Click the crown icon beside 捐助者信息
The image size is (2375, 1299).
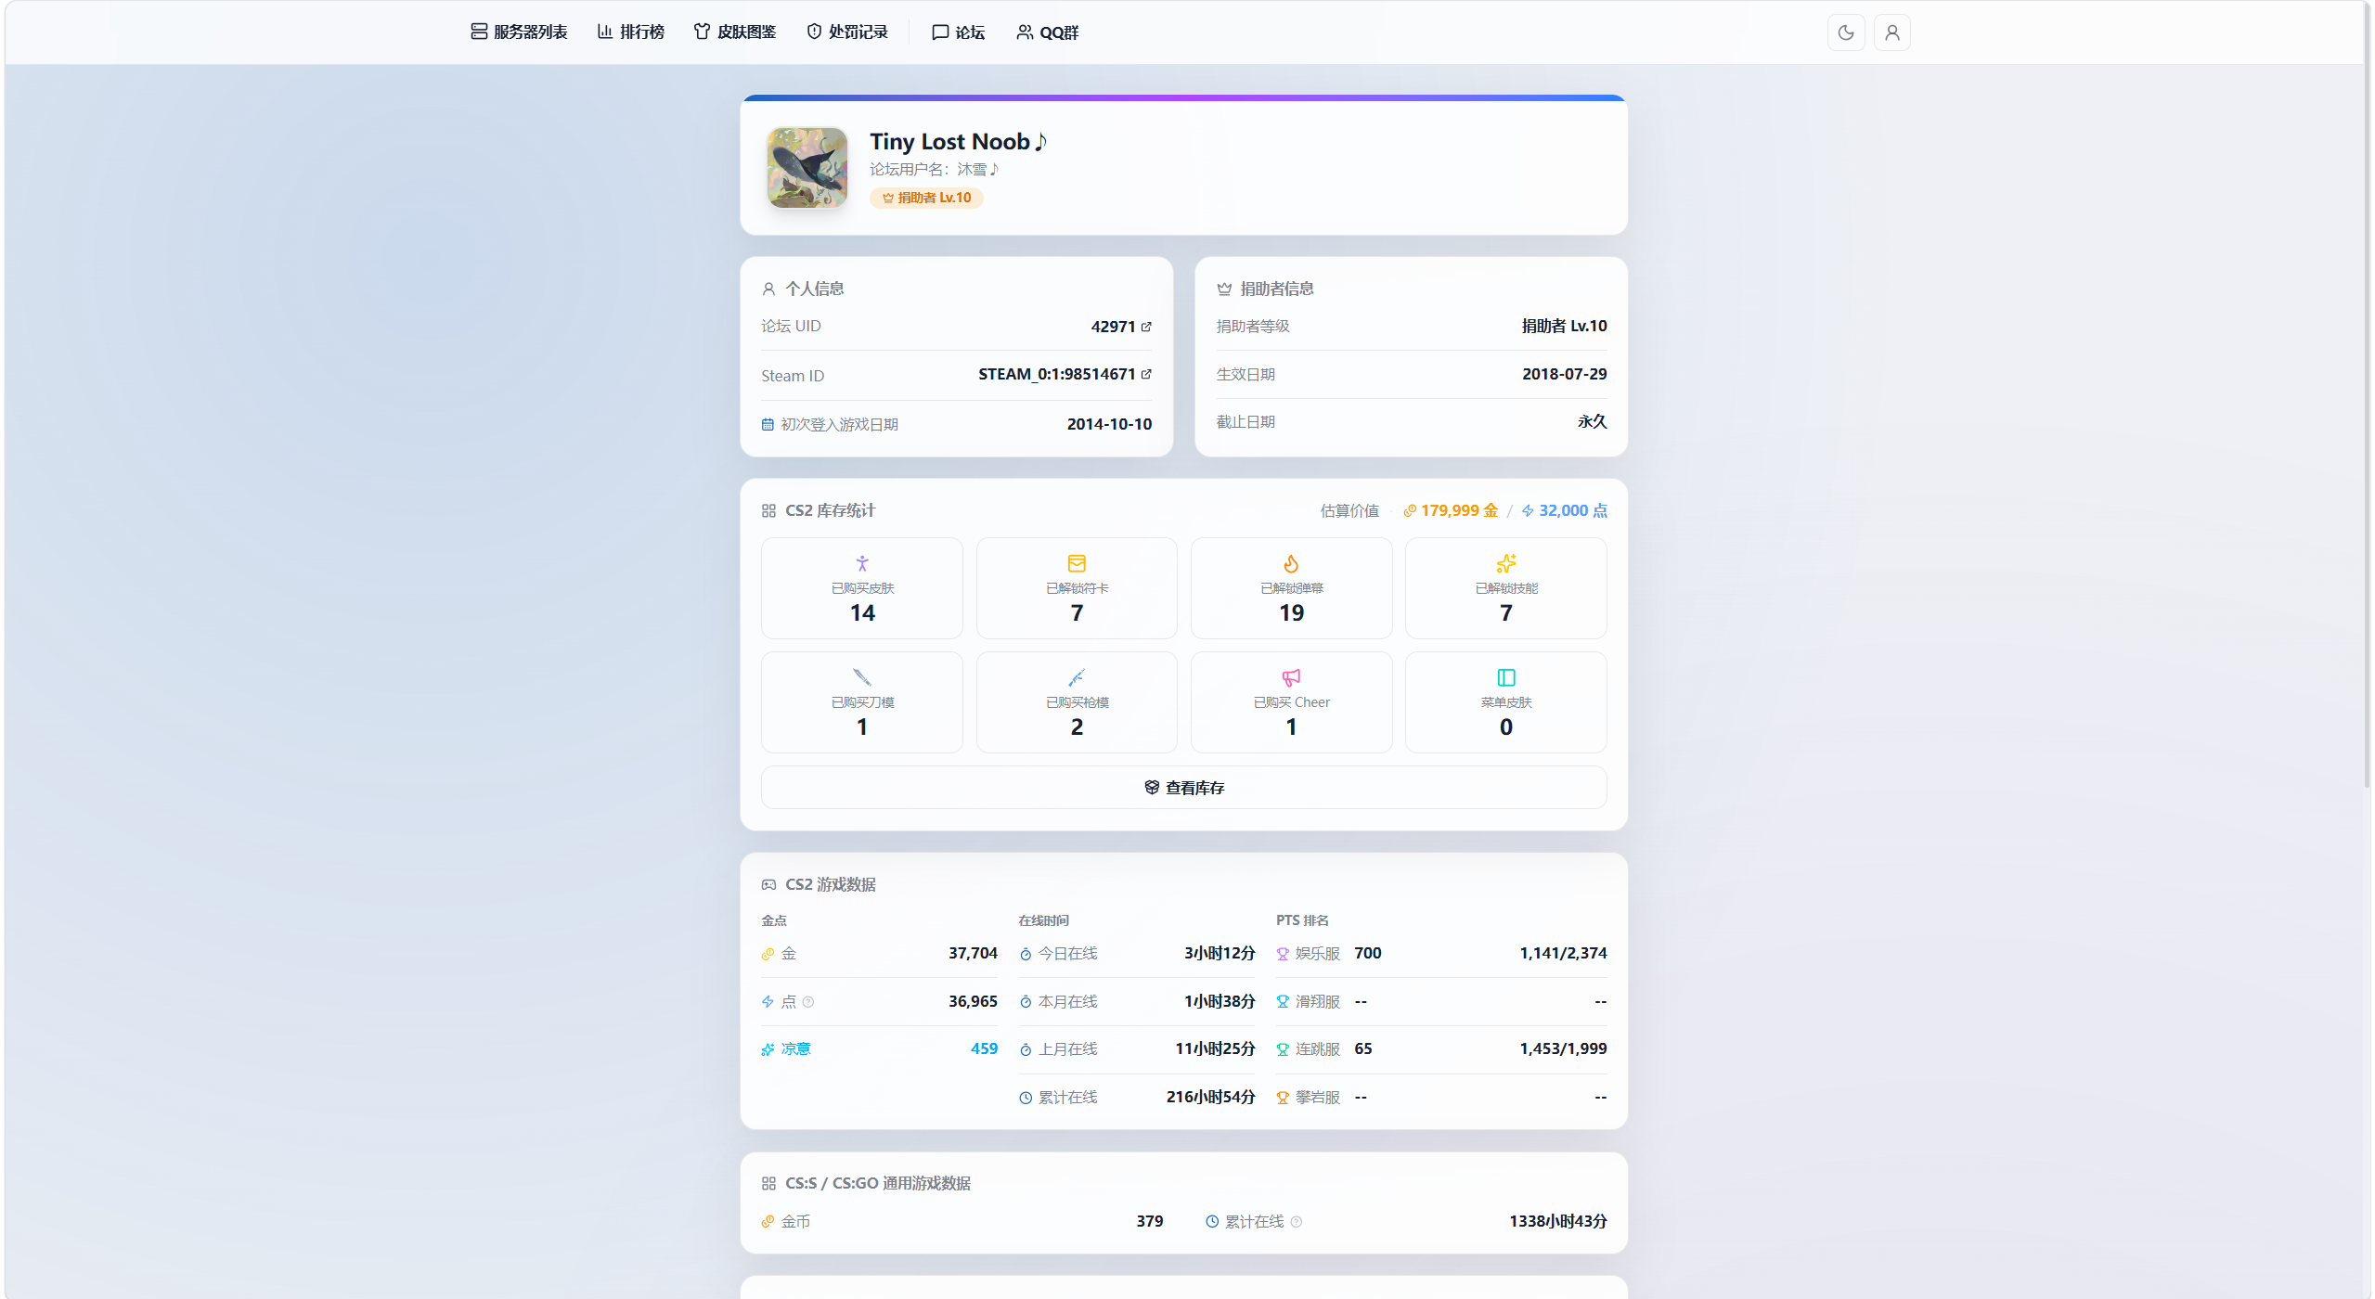(x=1224, y=289)
